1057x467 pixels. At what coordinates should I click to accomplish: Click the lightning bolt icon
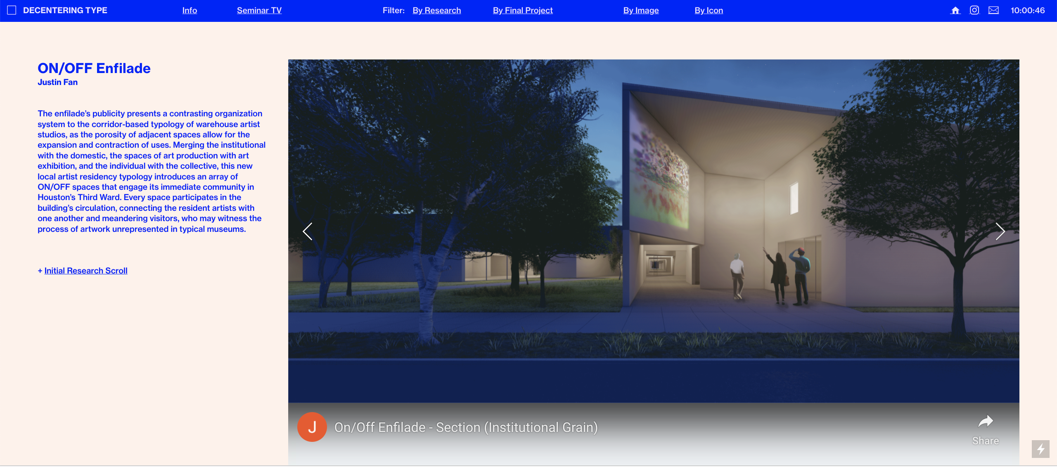point(1040,449)
